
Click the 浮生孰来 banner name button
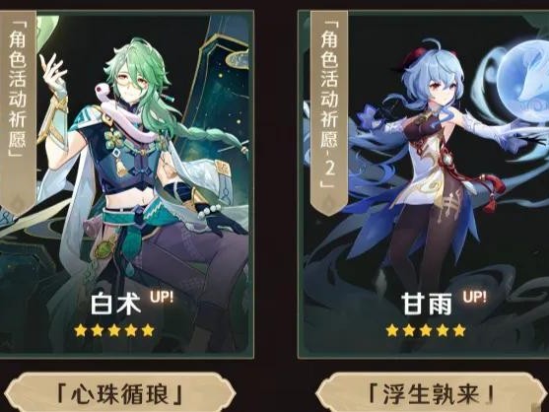(x=432, y=394)
